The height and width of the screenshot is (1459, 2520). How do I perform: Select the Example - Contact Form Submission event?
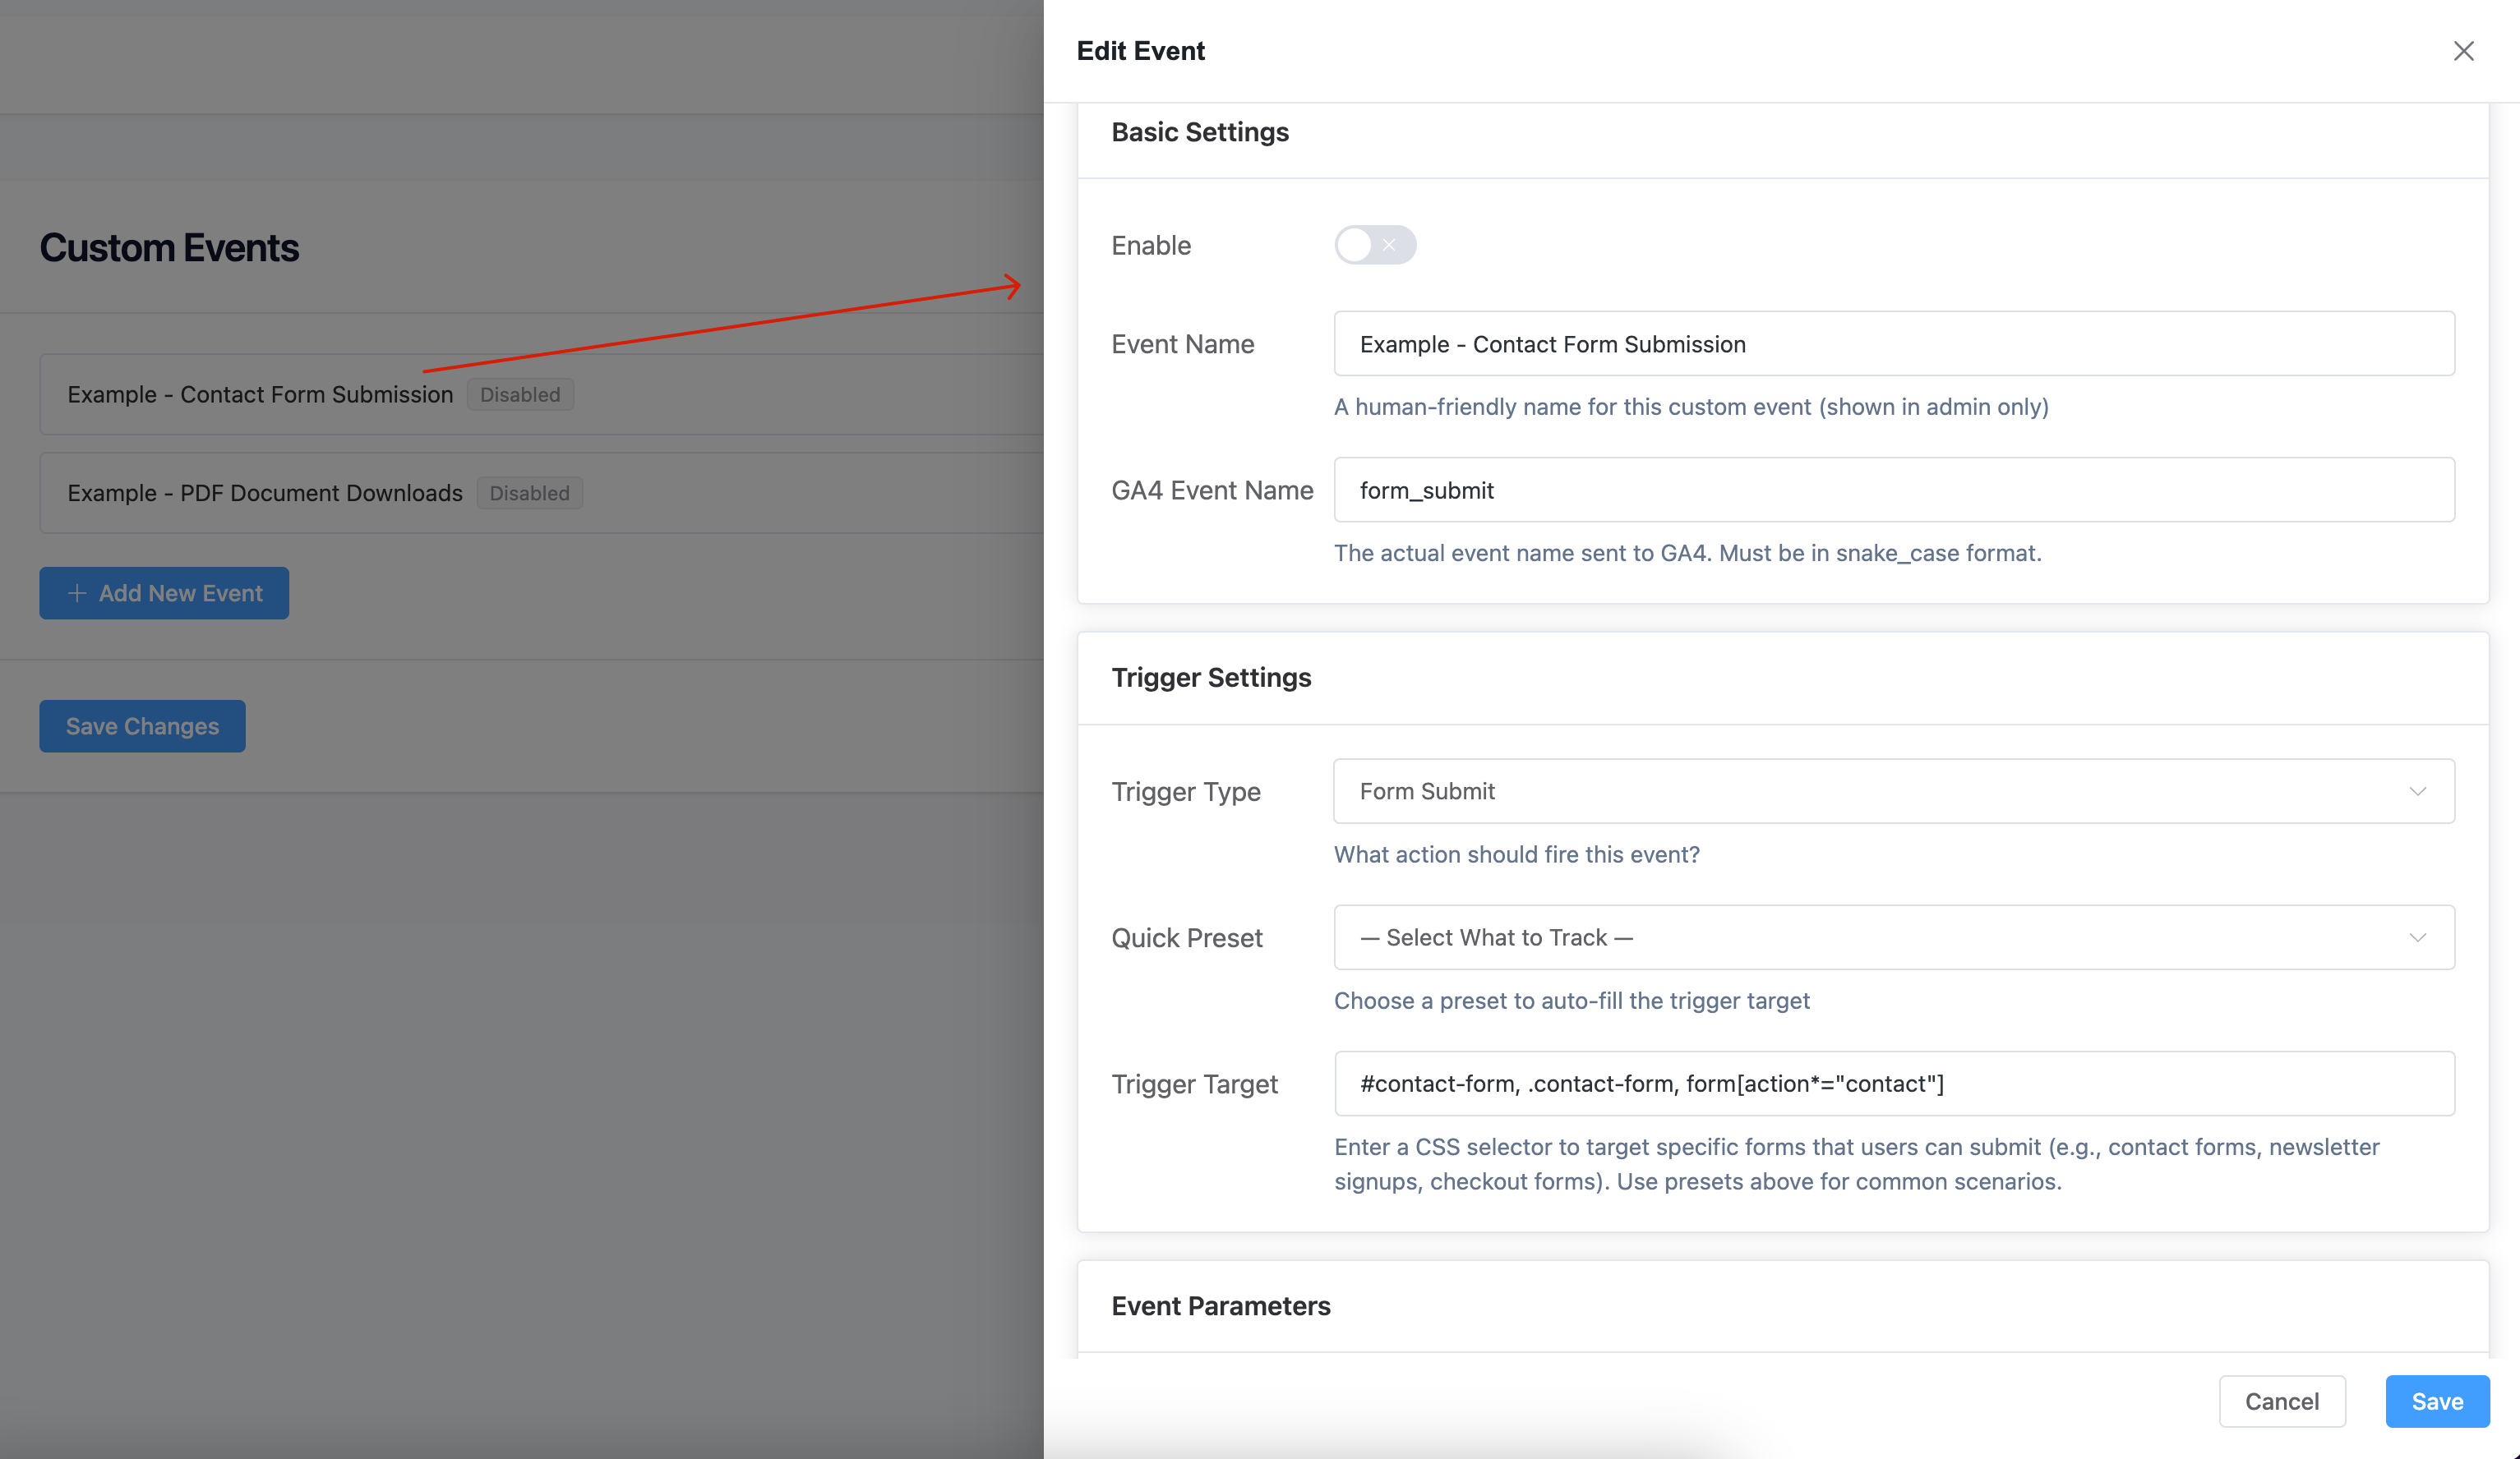tap(259, 394)
